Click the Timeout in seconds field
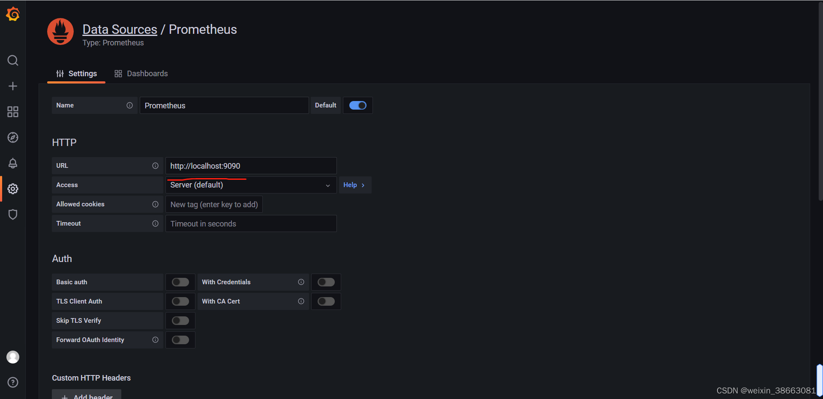823x399 pixels. pyautogui.click(x=251, y=223)
